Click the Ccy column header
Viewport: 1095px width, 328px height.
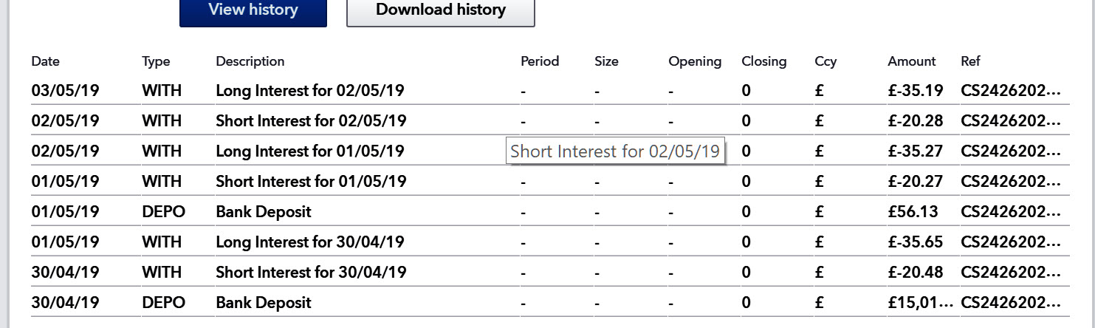(825, 61)
